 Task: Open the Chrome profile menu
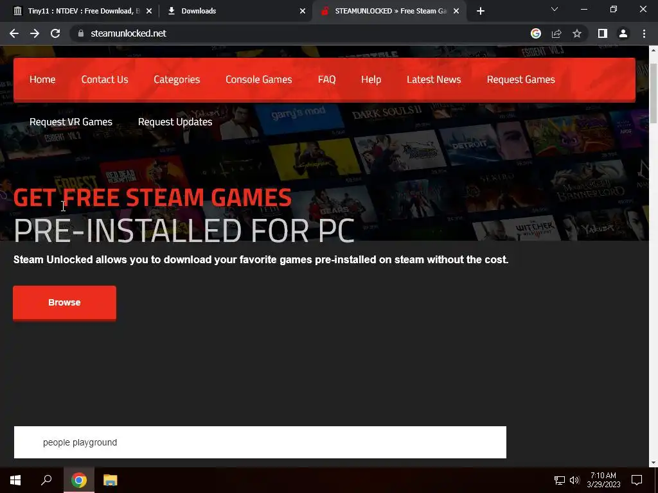click(x=623, y=33)
